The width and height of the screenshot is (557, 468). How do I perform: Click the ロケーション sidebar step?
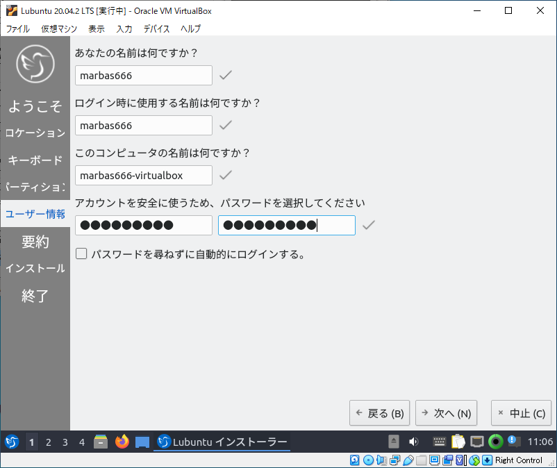[35, 133]
